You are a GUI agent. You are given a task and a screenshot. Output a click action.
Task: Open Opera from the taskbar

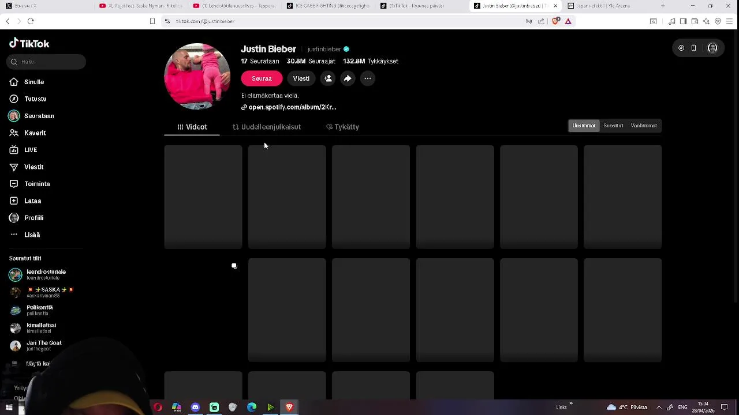point(158,408)
